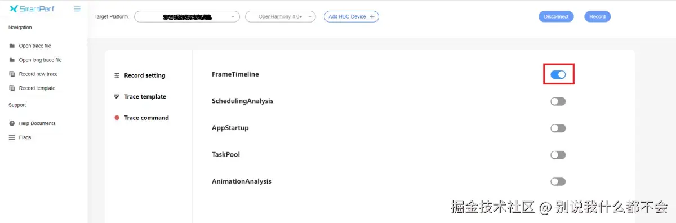Click the icon beside Trace template

click(117, 97)
